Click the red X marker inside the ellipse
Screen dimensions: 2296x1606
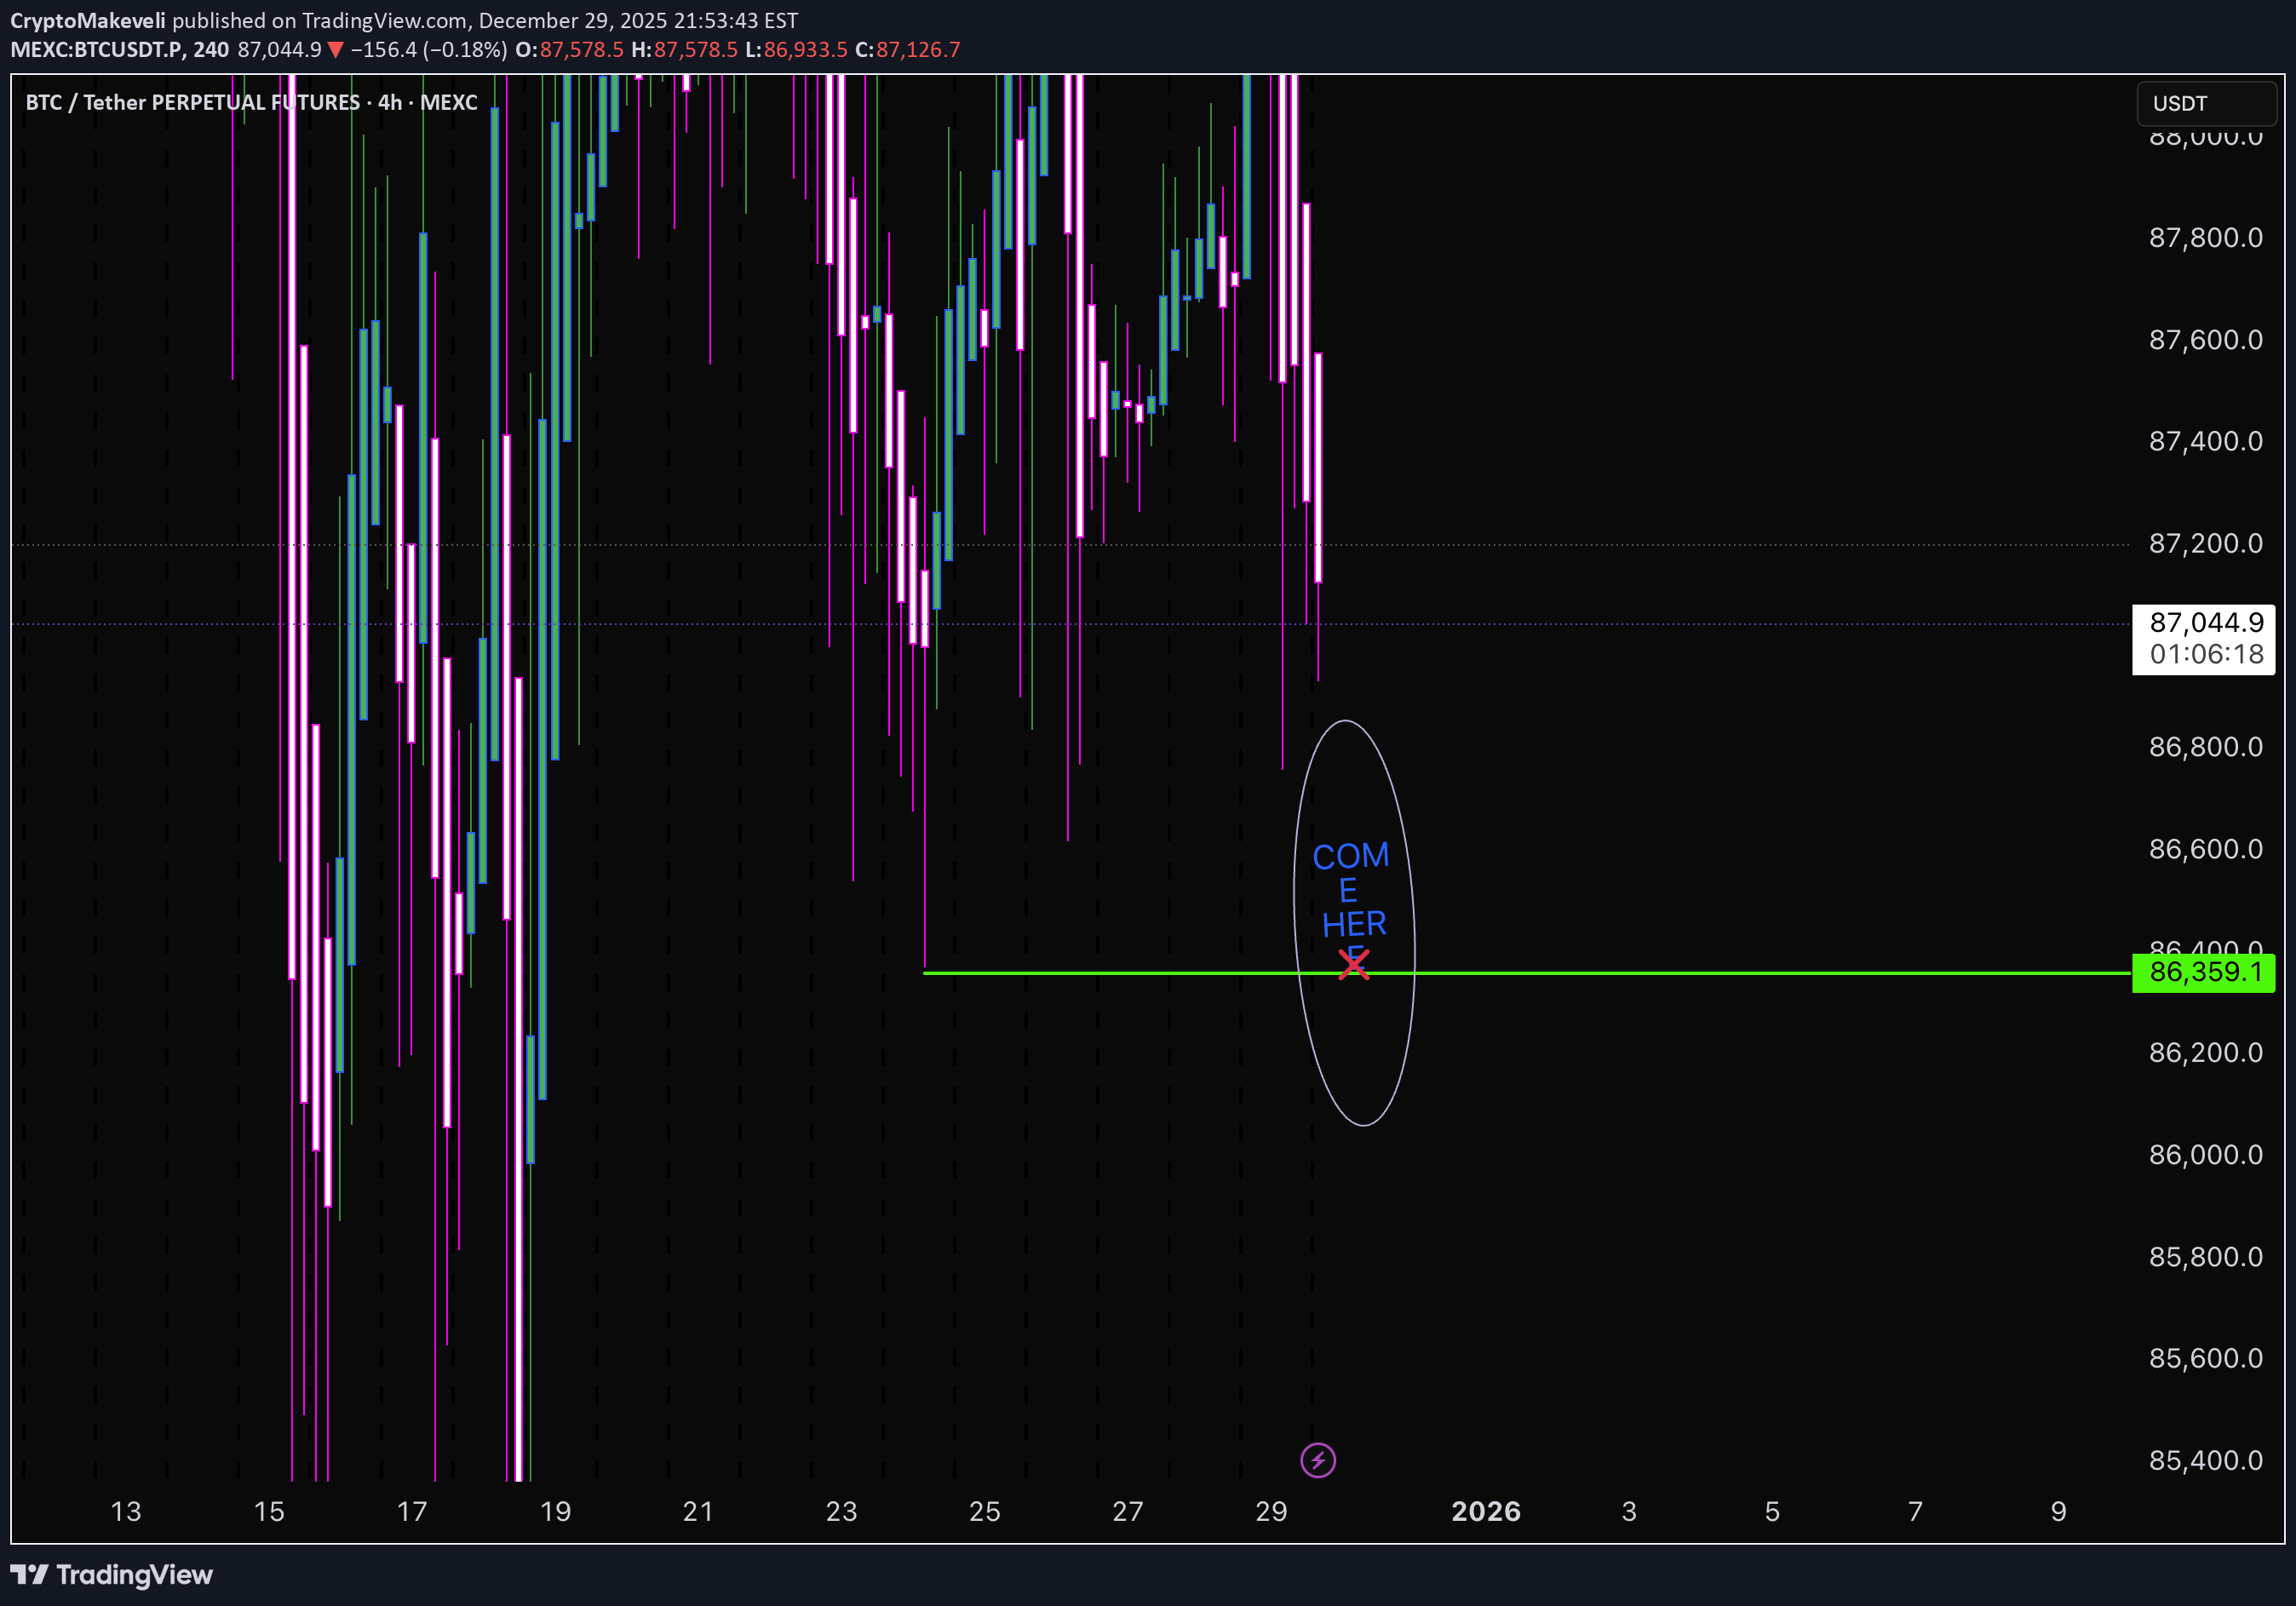tap(1355, 966)
